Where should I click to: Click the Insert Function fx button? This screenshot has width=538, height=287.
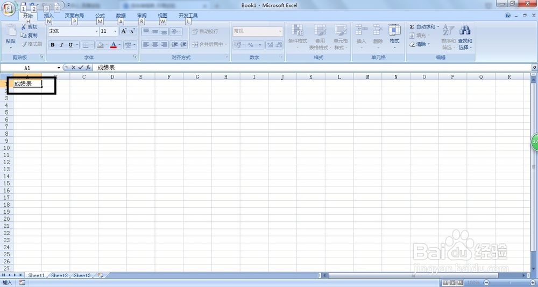coord(88,68)
